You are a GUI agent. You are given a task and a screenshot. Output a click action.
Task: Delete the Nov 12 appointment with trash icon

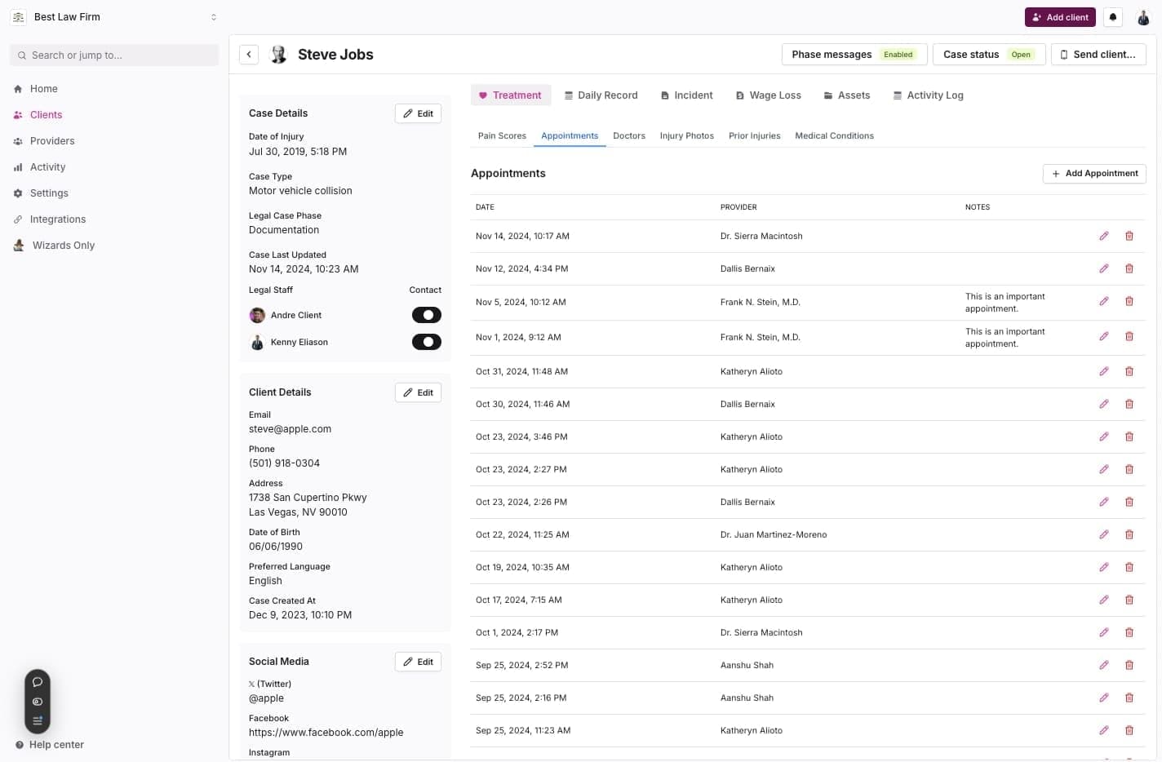pos(1130,268)
